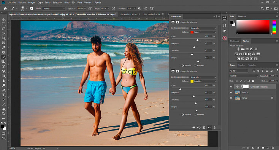This screenshot has height=150, width=279.
Task: Delete adjustment layer trash icon in Propiedades
Action: (214, 128)
